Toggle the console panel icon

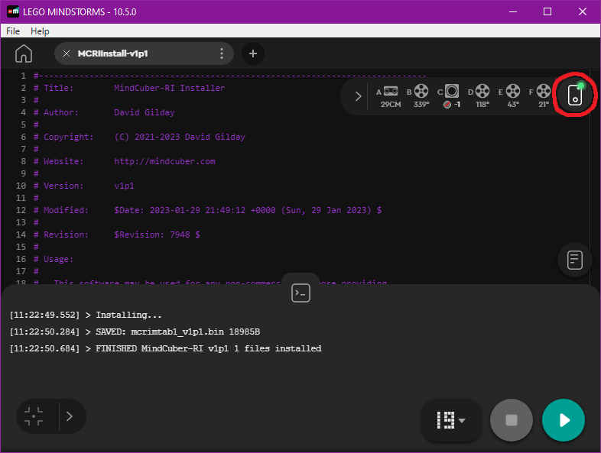coord(300,293)
